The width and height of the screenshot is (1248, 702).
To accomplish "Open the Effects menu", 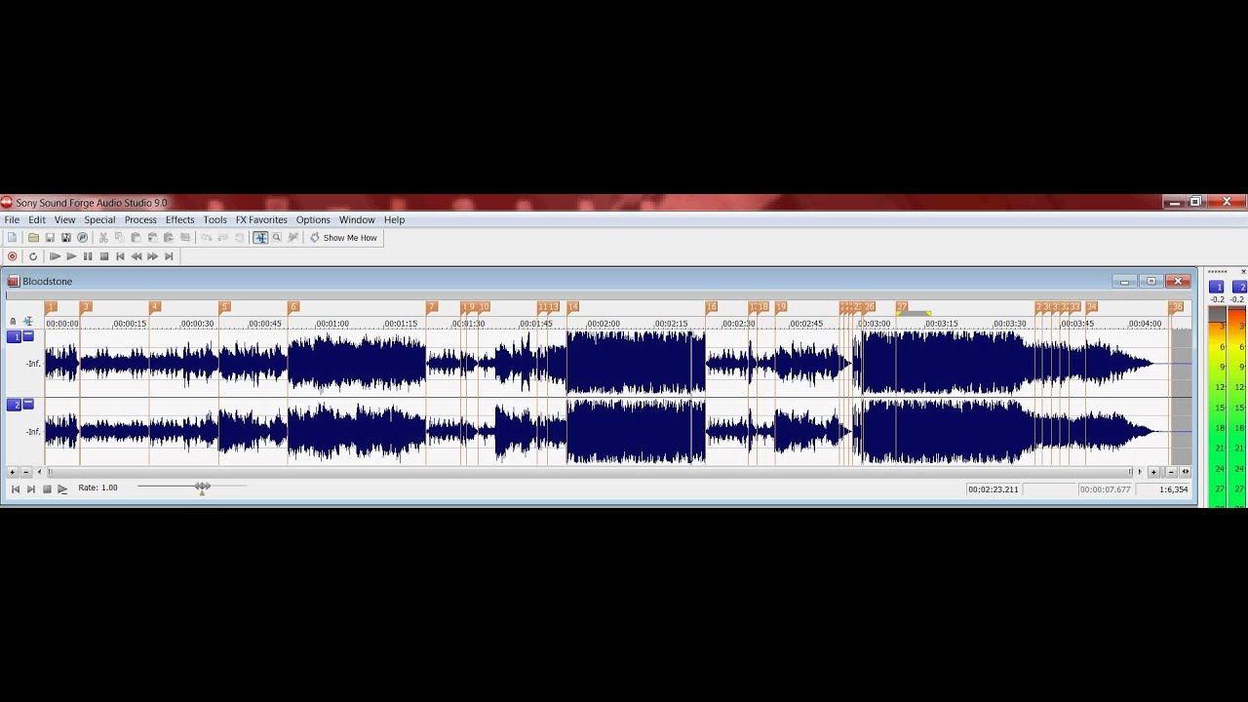I will click(179, 220).
